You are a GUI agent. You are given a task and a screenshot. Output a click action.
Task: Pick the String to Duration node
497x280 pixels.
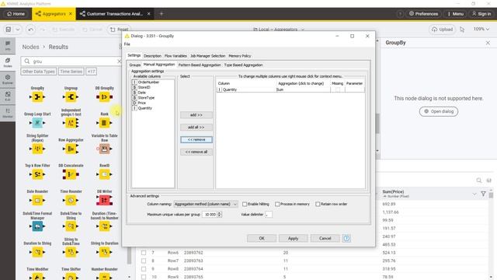[104, 252]
